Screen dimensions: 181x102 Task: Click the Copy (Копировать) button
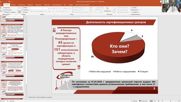click(x=7, y=10)
